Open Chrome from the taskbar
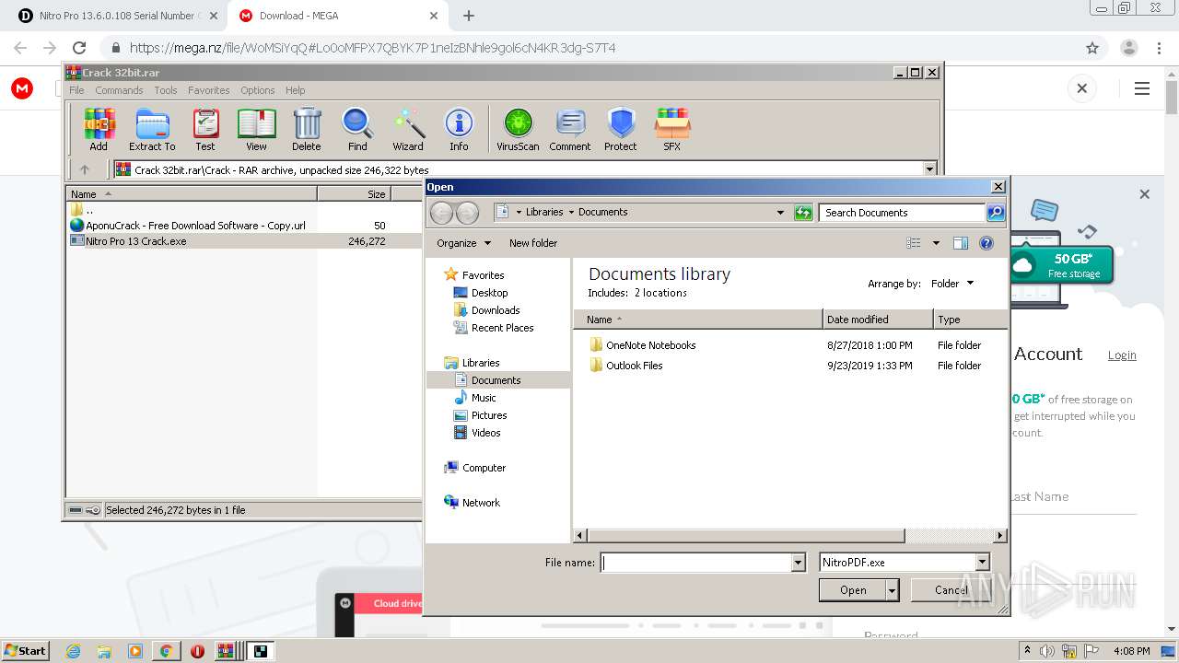 [166, 651]
